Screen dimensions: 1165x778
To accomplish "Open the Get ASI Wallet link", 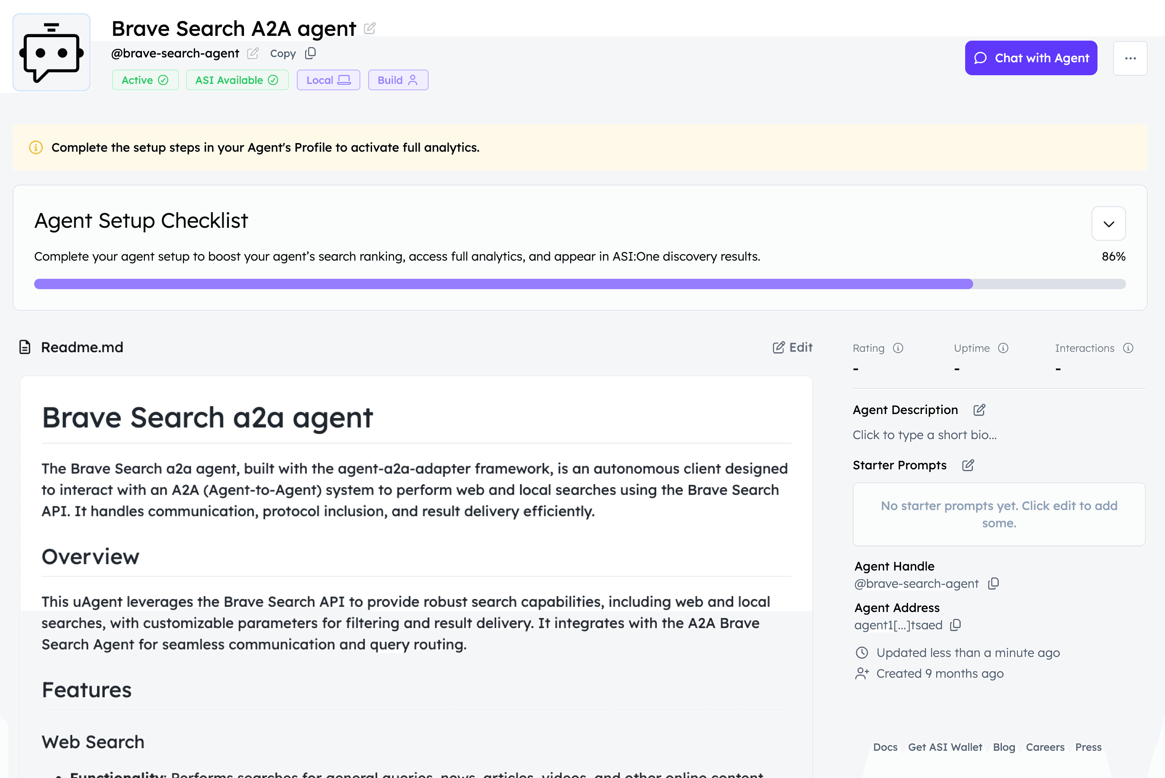I will [x=944, y=747].
